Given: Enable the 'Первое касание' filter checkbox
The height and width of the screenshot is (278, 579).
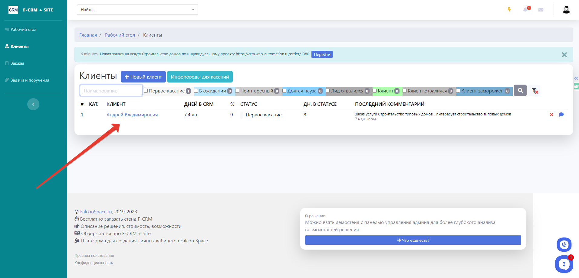Looking at the screenshot, I should [x=146, y=91].
